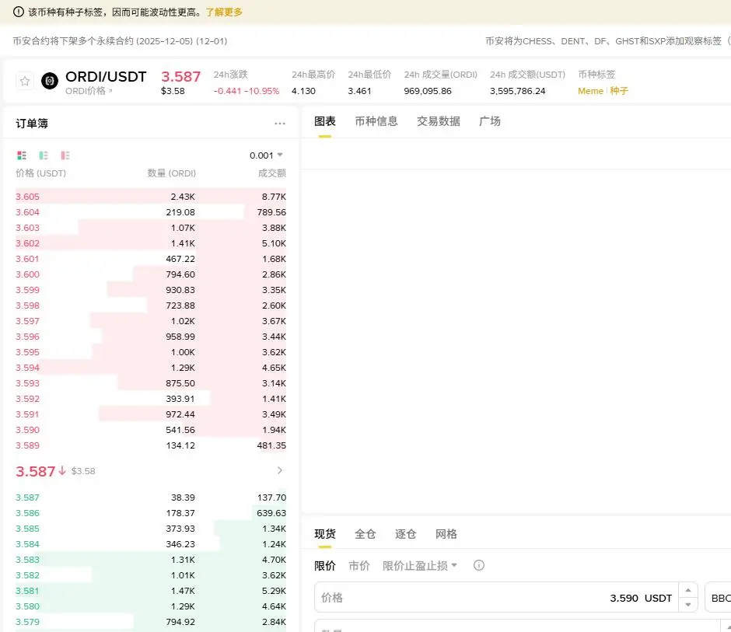
Task: Open the info icon next to order types
Action: coord(479,565)
